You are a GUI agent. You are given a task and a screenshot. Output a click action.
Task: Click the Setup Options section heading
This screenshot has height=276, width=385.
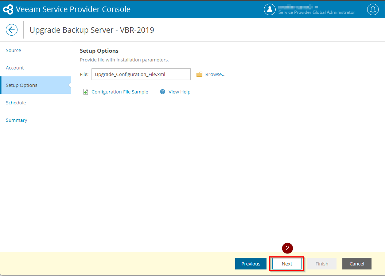click(x=99, y=51)
